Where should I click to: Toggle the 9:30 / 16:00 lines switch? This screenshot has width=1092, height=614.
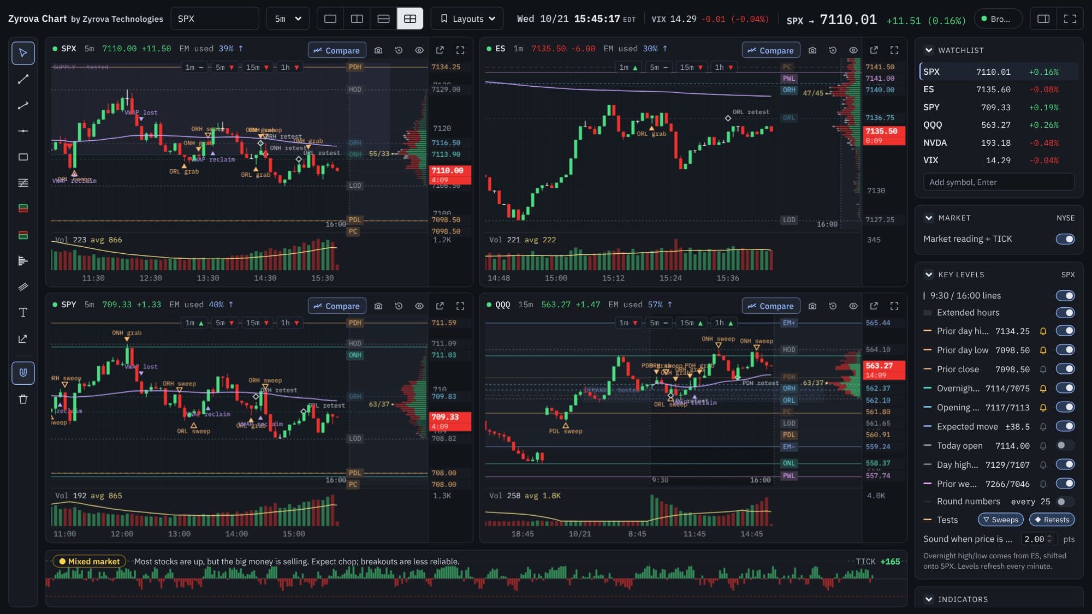(1065, 296)
